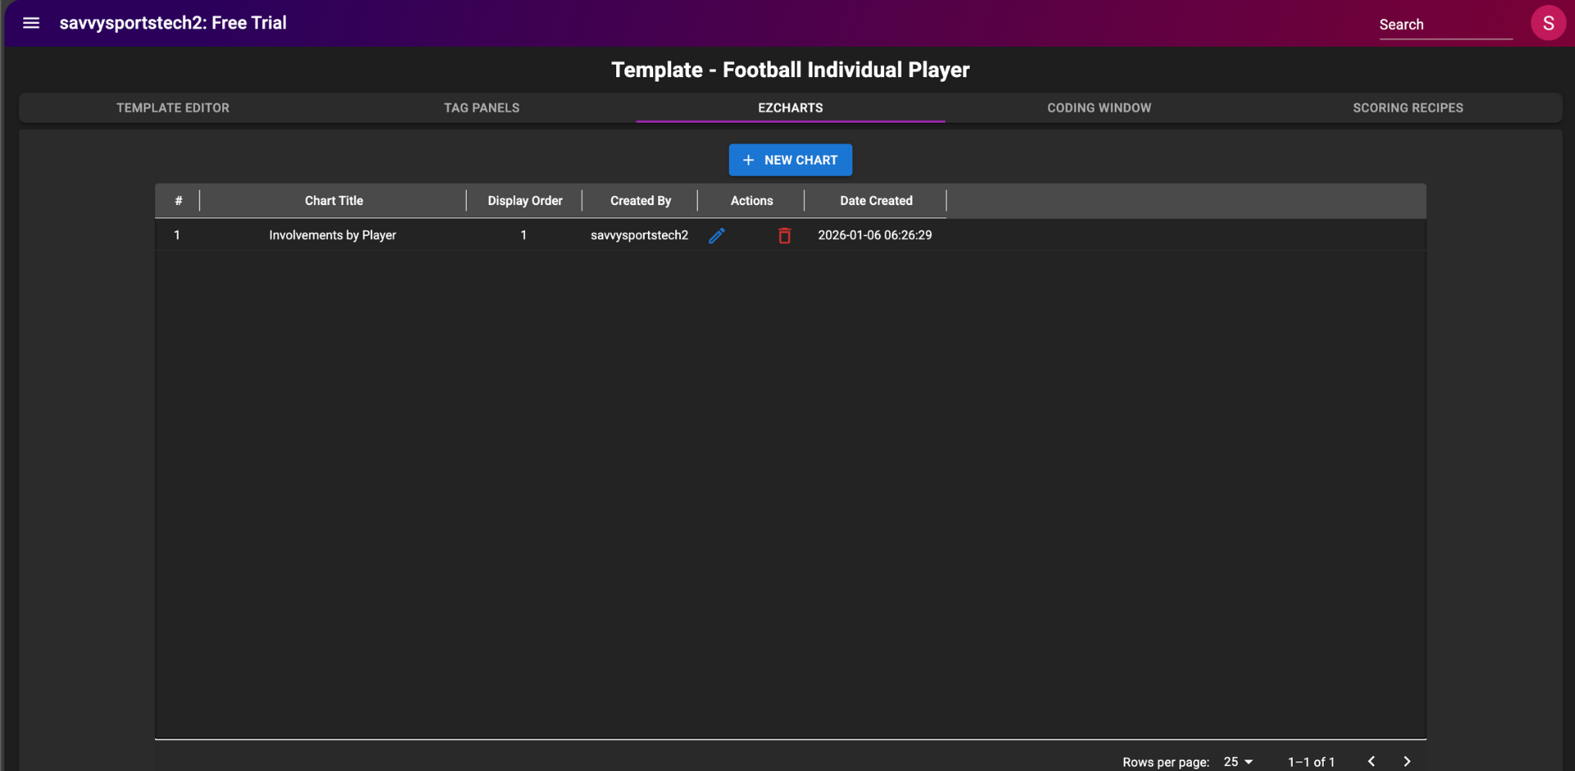Image resolution: width=1575 pixels, height=771 pixels.
Task: Switch to the Template Editor tab
Action: coord(173,107)
